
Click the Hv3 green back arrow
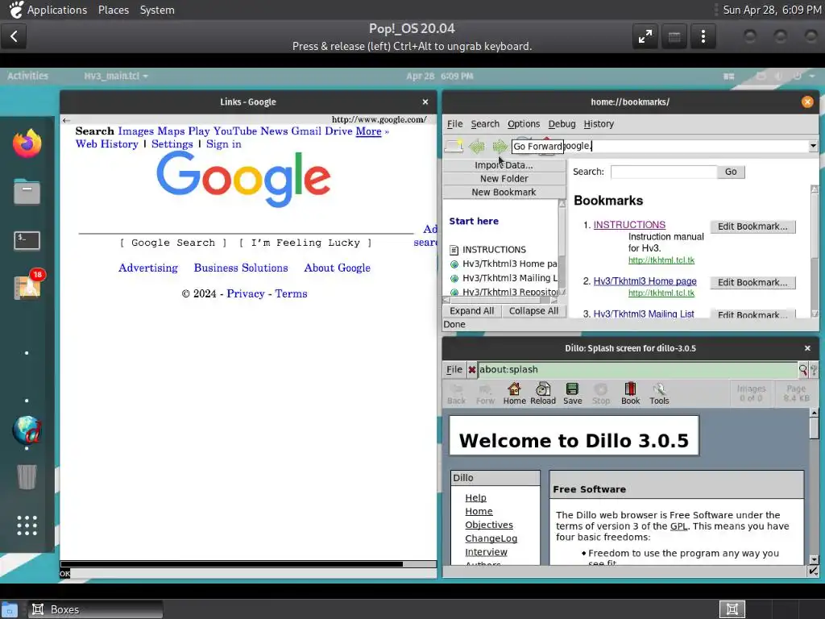click(x=477, y=146)
